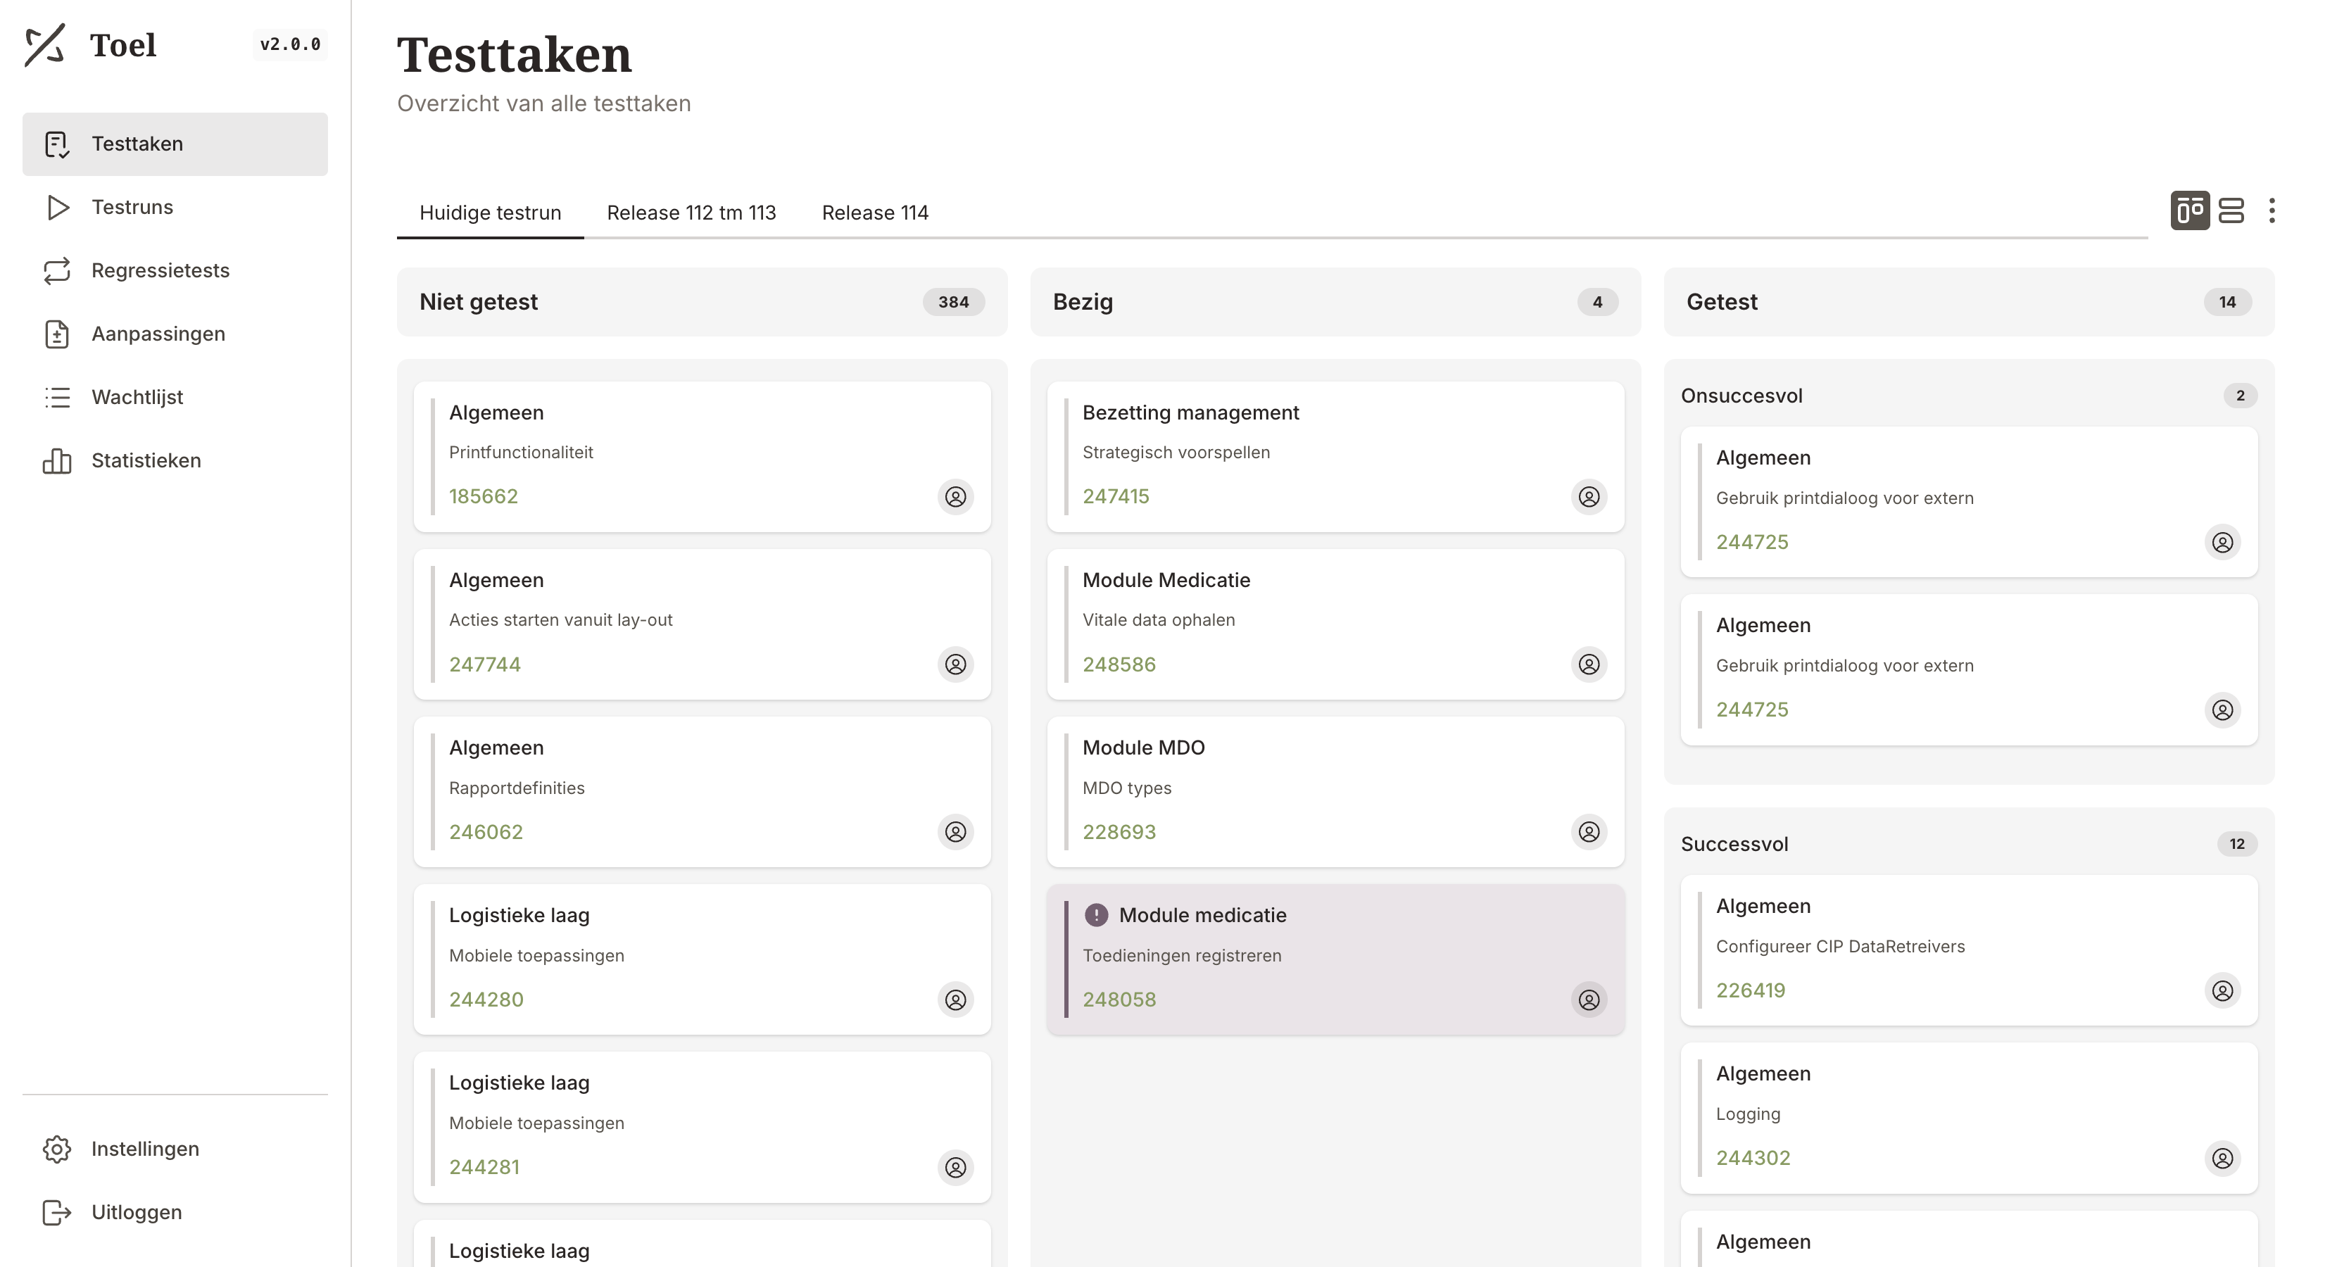Screen dimensions: 2337x1267
Task: Switch to the kanban board view
Action: click(2190, 211)
